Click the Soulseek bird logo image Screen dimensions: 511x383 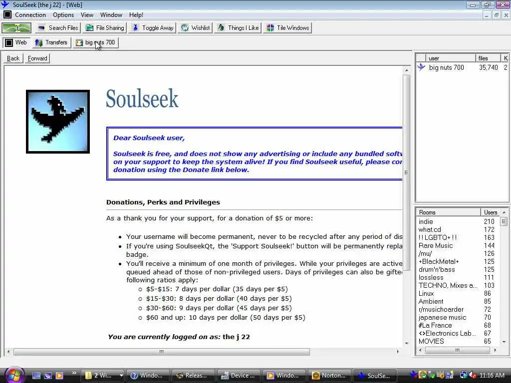(x=58, y=122)
